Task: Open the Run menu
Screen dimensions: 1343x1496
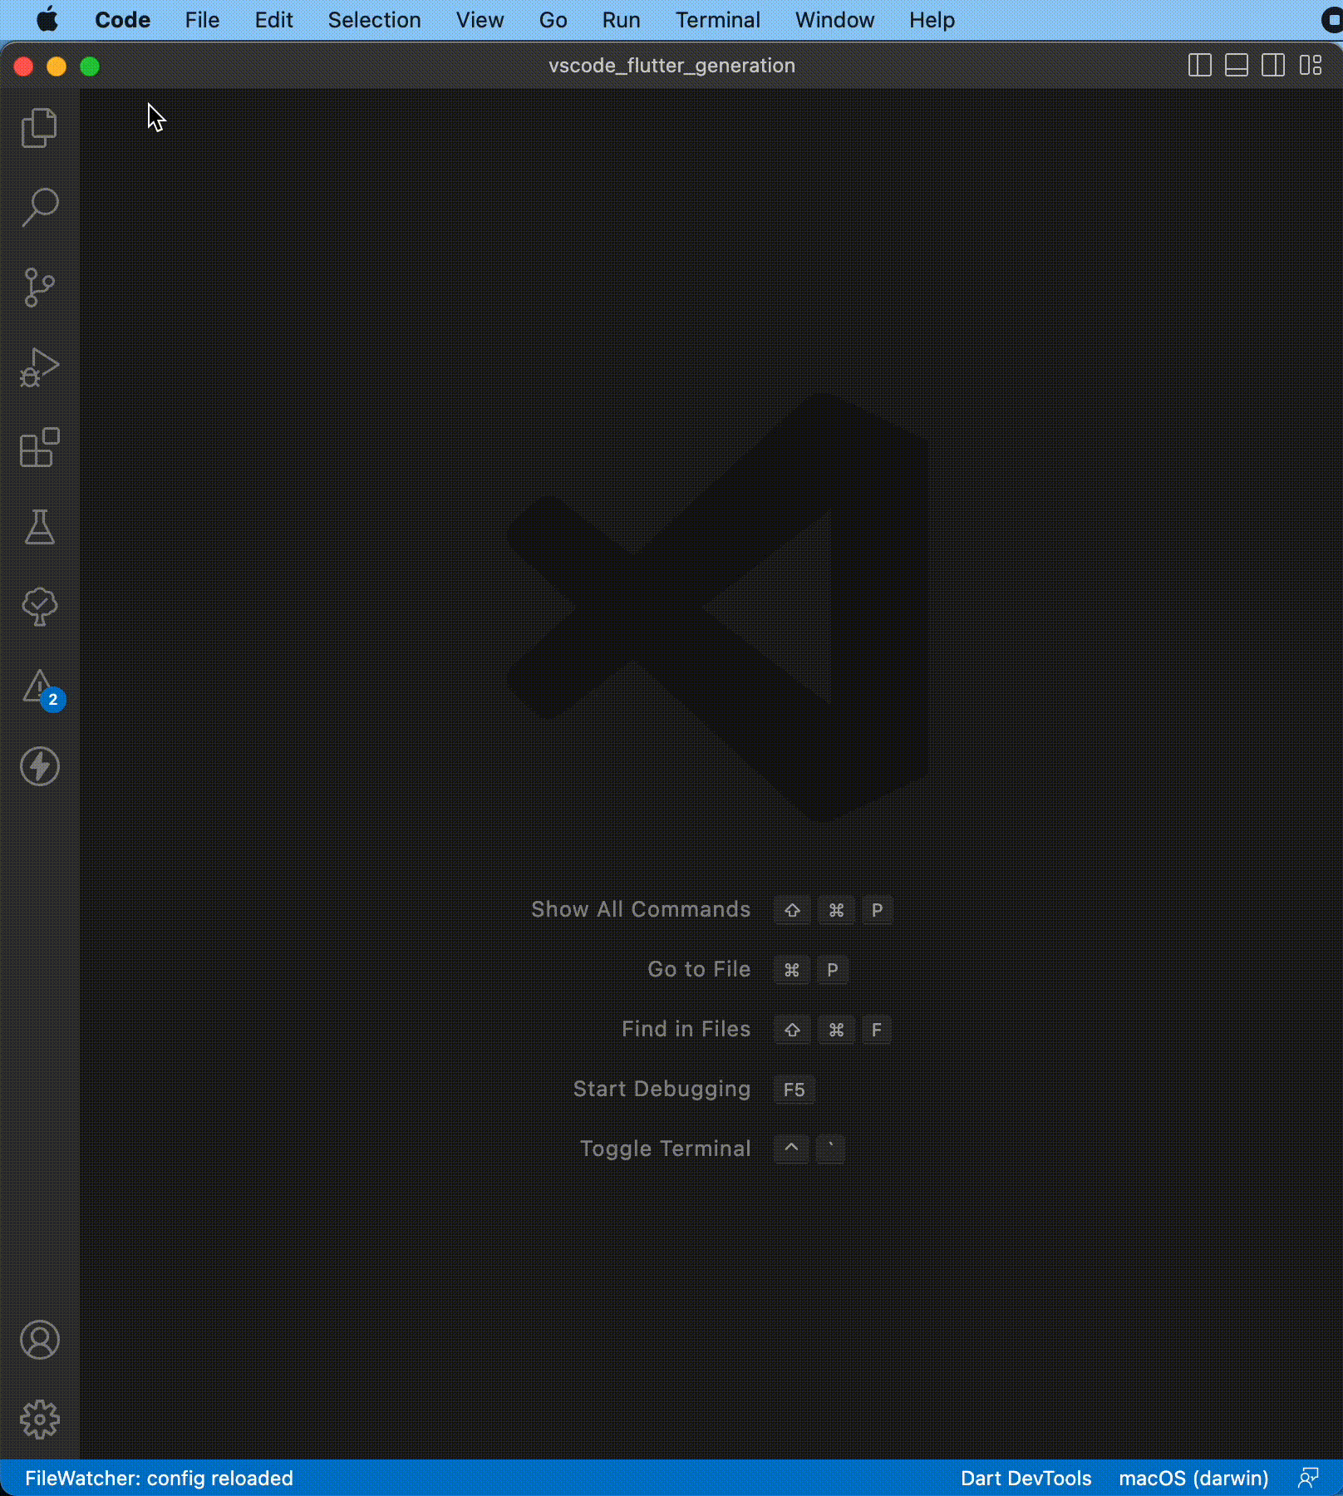Action: [x=622, y=20]
